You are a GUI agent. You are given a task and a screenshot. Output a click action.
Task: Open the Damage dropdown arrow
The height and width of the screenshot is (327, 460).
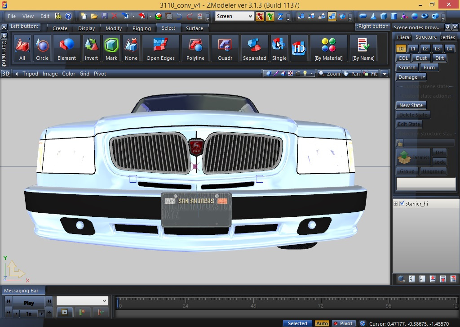(423, 77)
